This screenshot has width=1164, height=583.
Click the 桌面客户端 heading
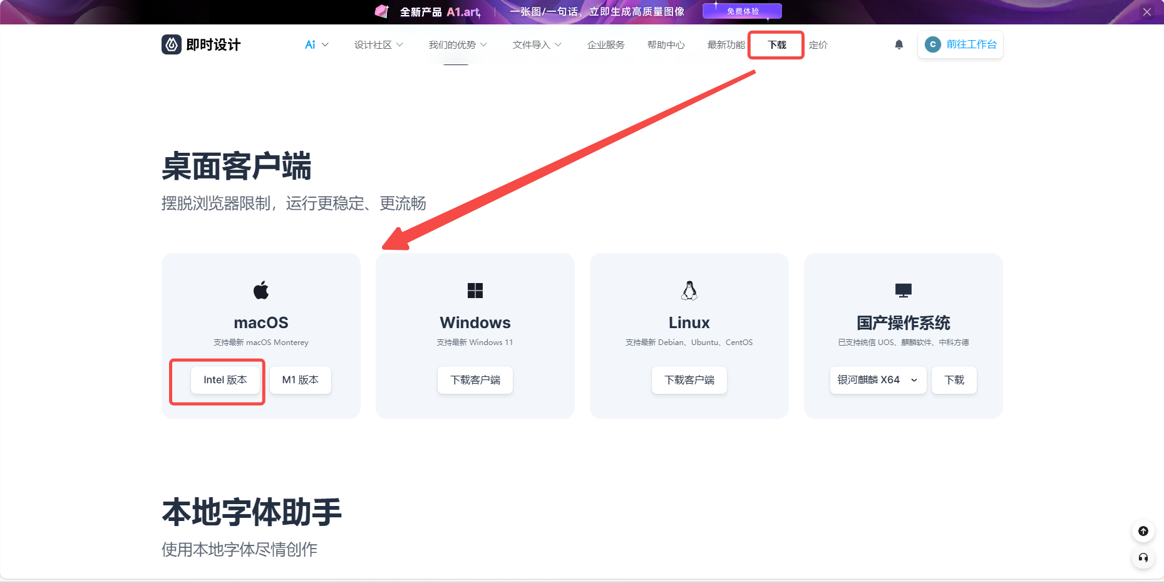coord(237,167)
